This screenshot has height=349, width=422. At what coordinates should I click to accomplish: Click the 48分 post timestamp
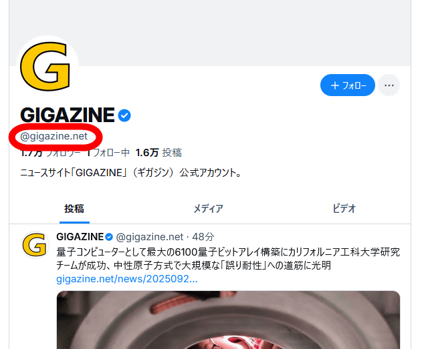pyautogui.click(x=203, y=237)
